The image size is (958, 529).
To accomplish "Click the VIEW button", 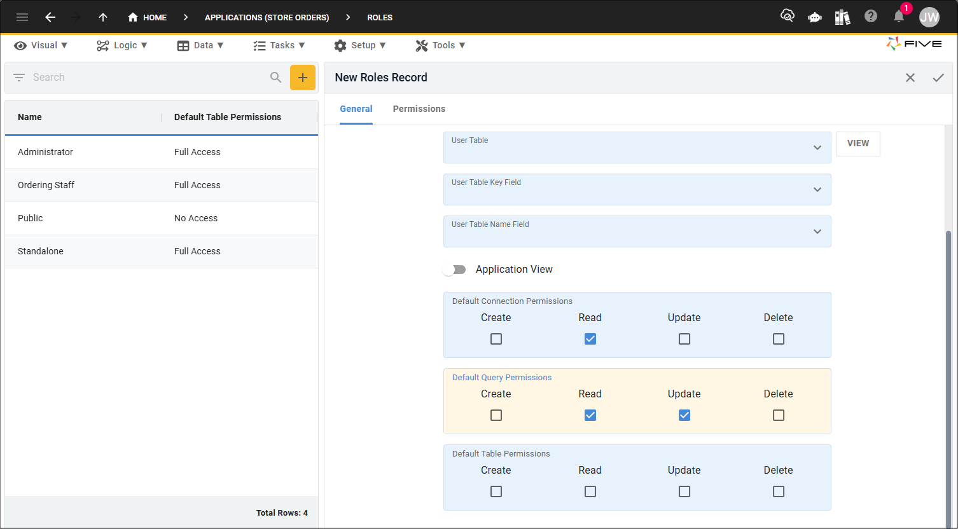I will (857, 144).
